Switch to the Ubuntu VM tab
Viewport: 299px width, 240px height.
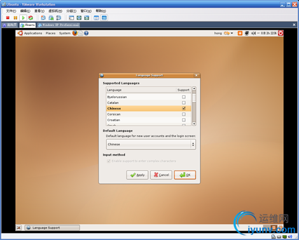[27, 25]
